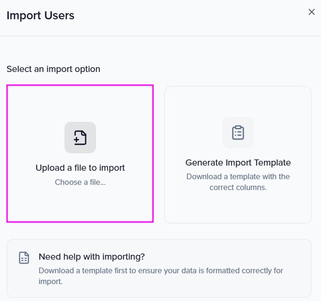Click the trailing "import." word in help text

click(x=51, y=282)
